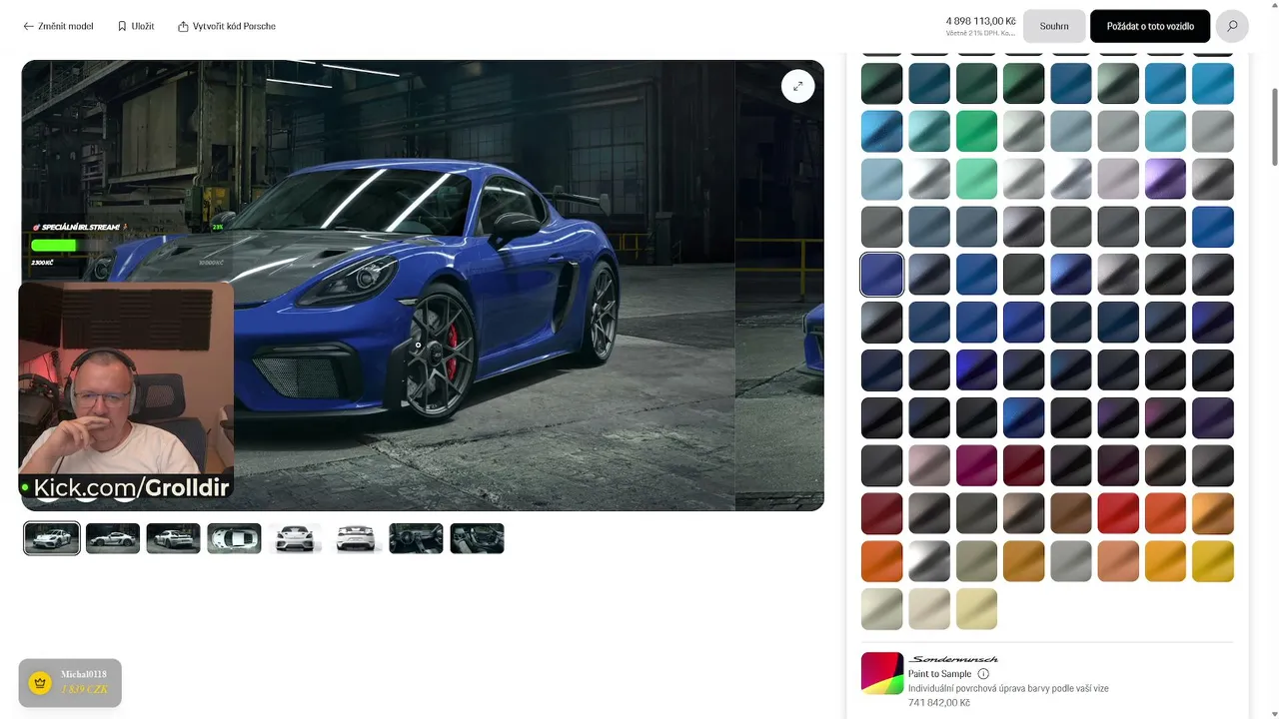Click the Paint to Sample label
The image size is (1279, 719).
point(940,674)
